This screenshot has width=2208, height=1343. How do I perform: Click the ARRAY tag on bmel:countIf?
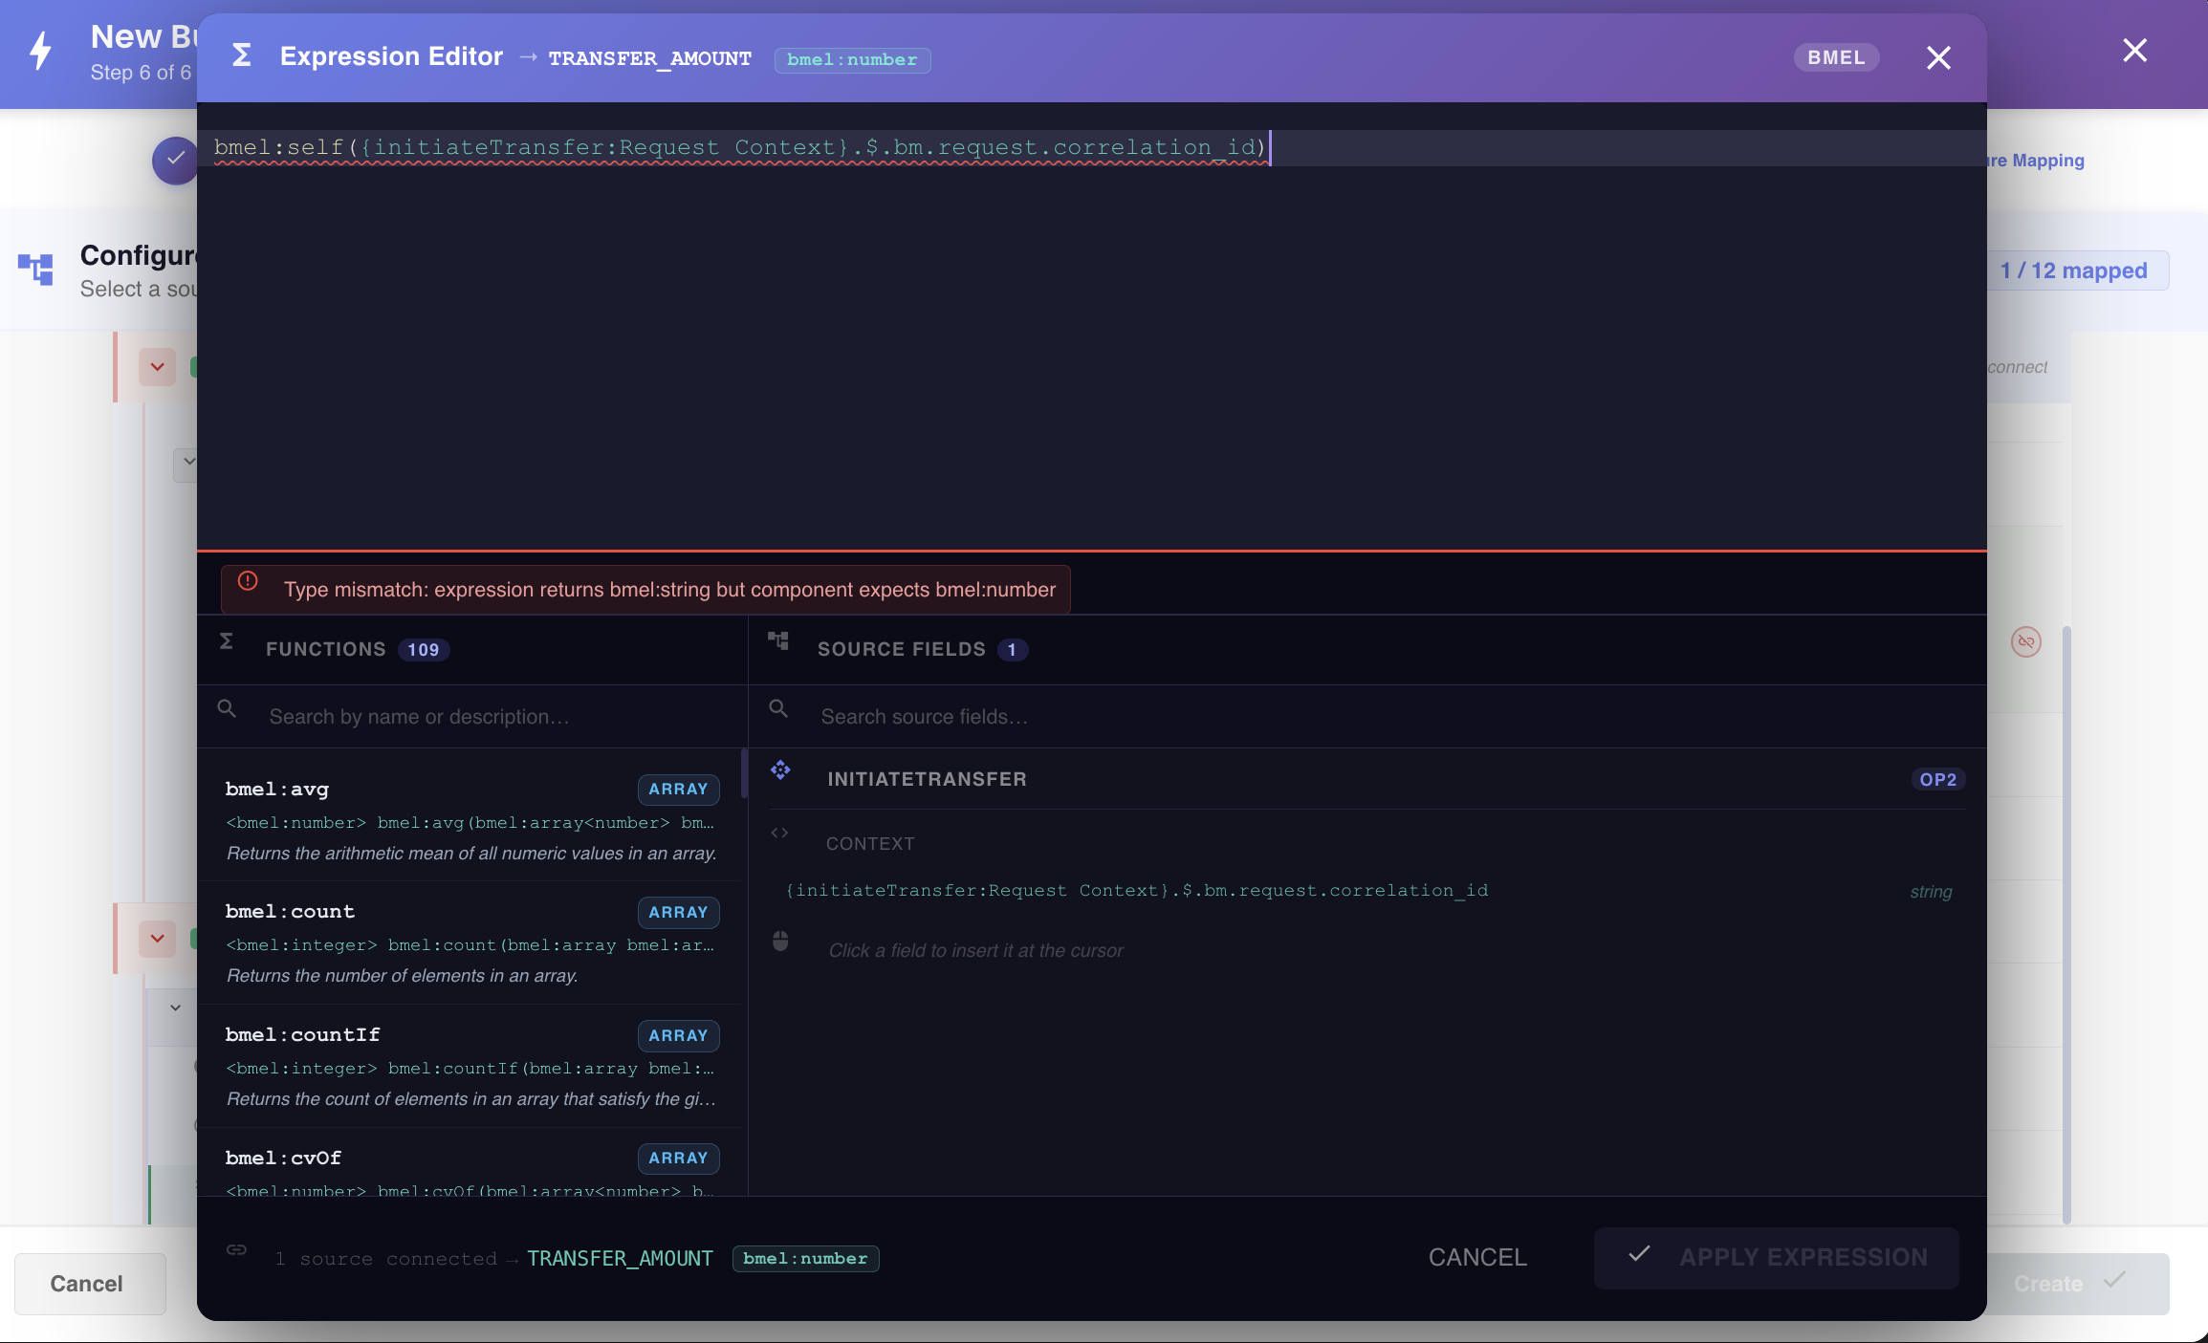678,1036
